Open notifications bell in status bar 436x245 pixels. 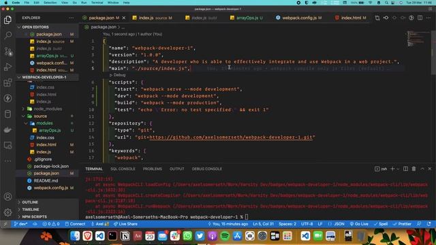click(429, 224)
